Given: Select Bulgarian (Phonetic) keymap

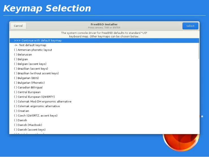Looking at the screenshot, I should (x=29, y=83).
